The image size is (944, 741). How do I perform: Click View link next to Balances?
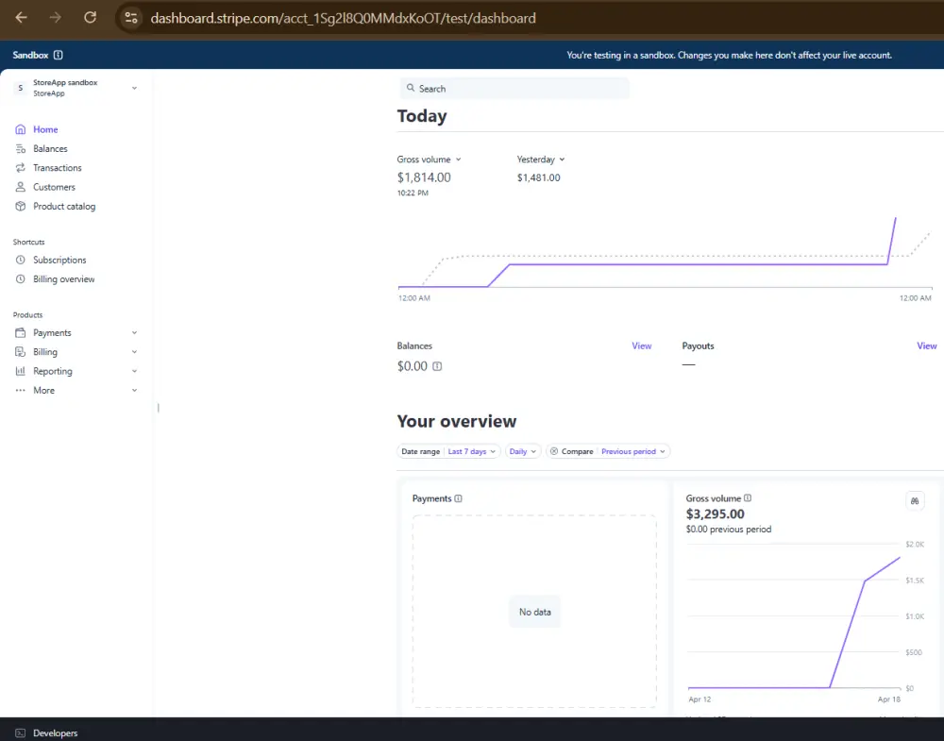coord(641,345)
